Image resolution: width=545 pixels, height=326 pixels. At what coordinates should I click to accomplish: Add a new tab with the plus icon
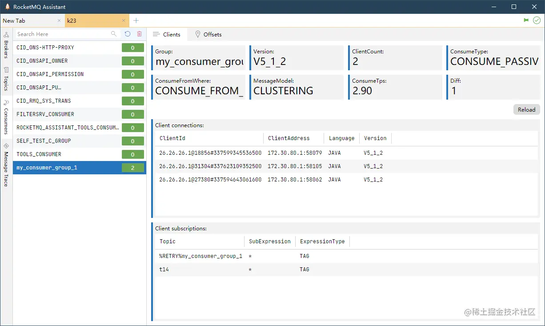(x=136, y=20)
